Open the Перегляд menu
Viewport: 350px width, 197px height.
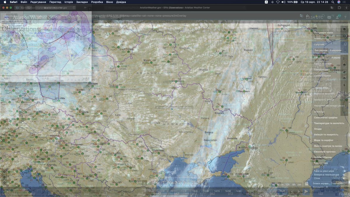pyautogui.click(x=55, y=2)
